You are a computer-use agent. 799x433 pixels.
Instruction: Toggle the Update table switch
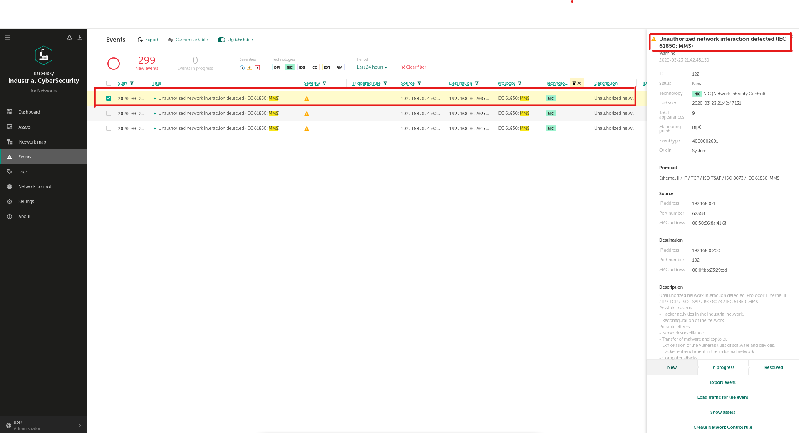click(221, 40)
